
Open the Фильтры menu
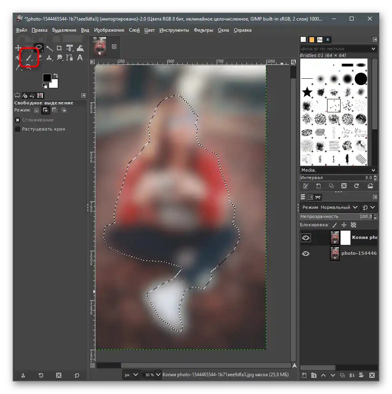(x=203, y=30)
